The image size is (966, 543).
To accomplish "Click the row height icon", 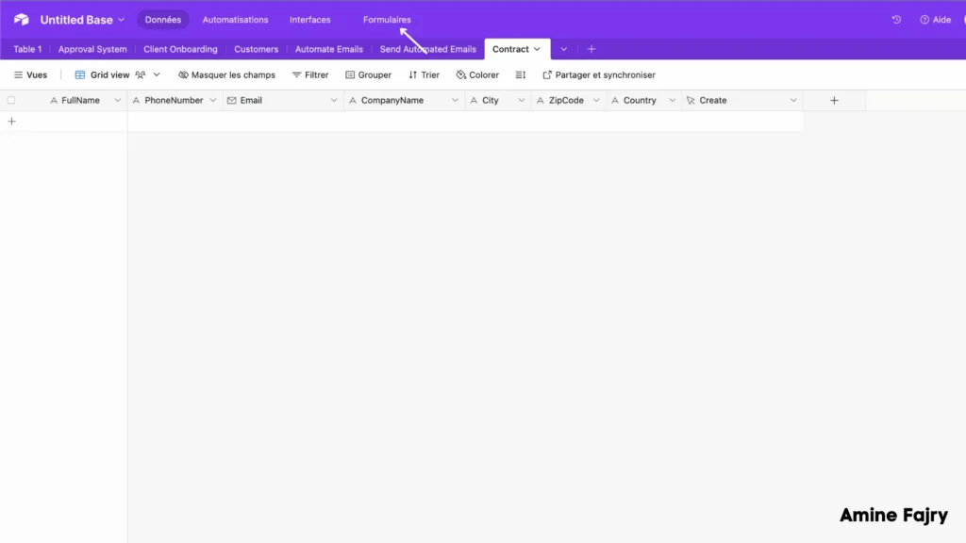I will tap(521, 75).
